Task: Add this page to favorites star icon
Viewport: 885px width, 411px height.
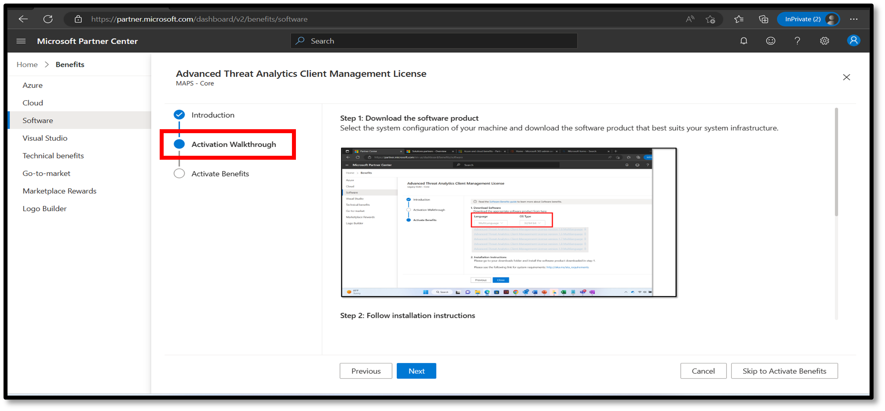Action: [x=711, y=19]
